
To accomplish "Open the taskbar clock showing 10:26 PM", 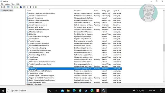I will [x=152, y=91].
